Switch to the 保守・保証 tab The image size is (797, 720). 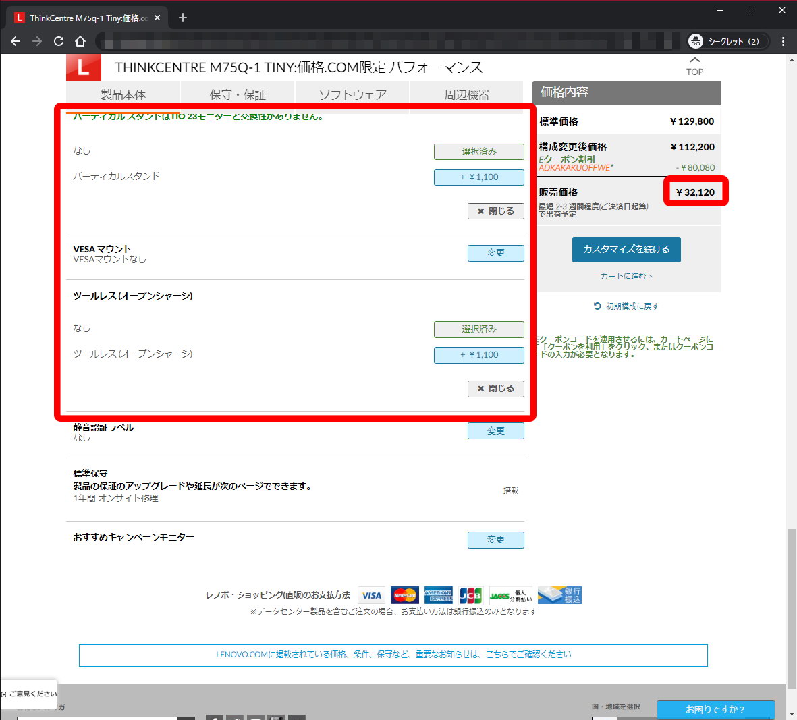[238, 94]
